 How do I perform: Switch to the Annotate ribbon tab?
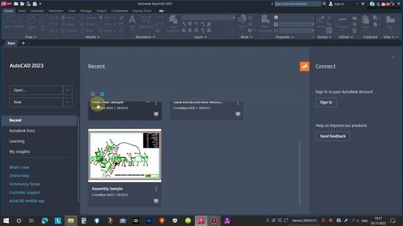[x=37, y=11]
